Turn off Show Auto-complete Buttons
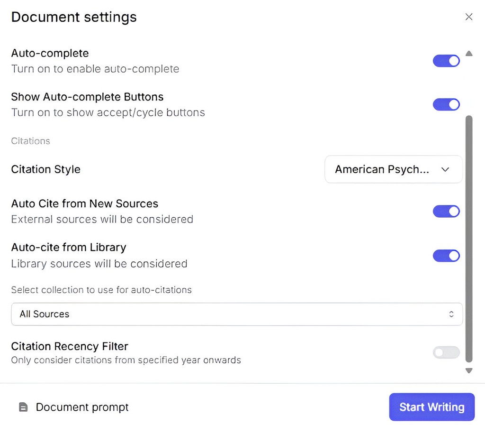The height and width of the screenshot is (425, 485). [x=446, y=104]
